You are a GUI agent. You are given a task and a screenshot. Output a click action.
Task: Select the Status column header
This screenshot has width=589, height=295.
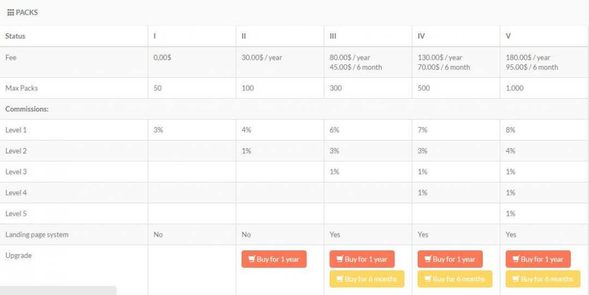coord(15,36)
